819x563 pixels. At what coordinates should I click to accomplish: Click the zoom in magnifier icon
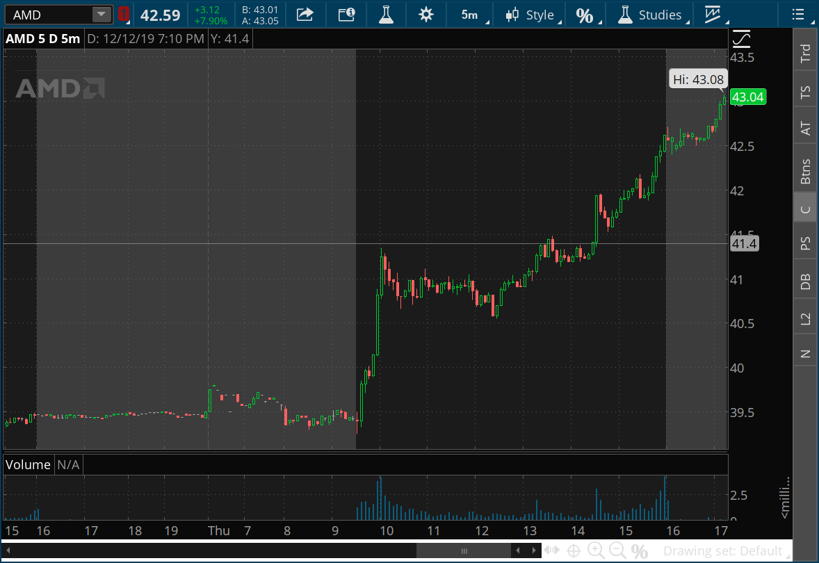click(595, 550)
